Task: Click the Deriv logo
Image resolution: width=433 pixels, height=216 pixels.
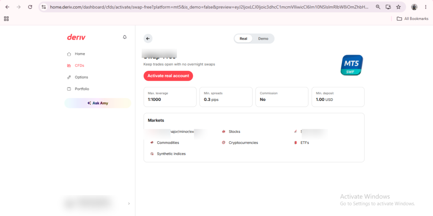Action: coord(76,37)
